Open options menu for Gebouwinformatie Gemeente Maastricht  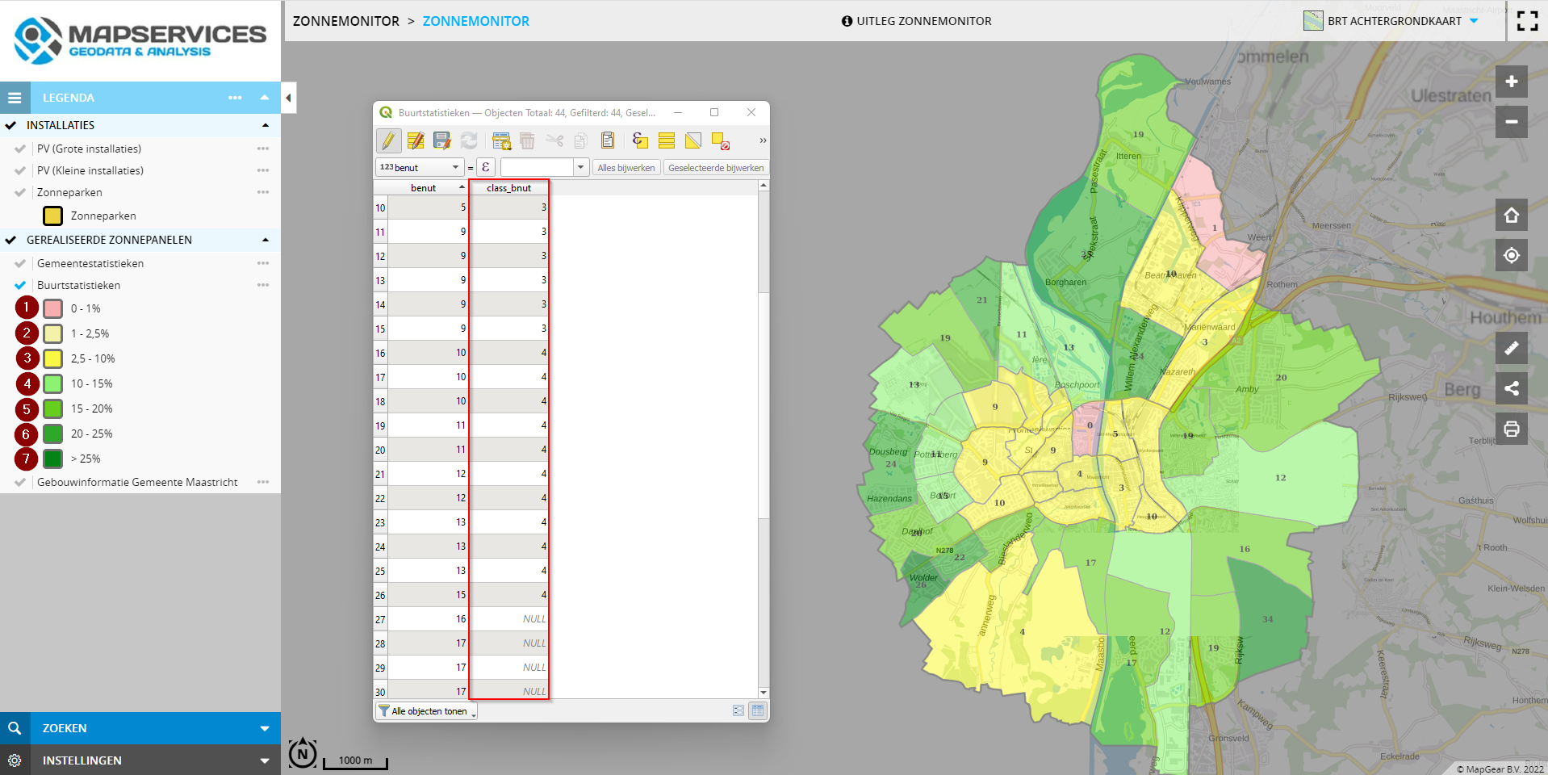(x=263, y=482)
